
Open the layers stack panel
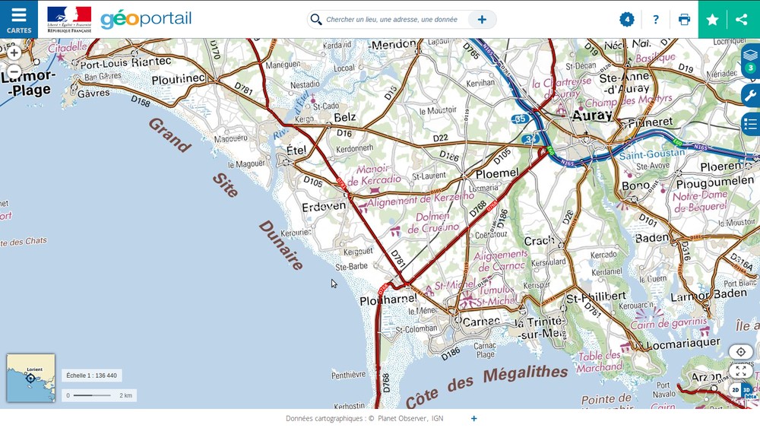[750, 58]
